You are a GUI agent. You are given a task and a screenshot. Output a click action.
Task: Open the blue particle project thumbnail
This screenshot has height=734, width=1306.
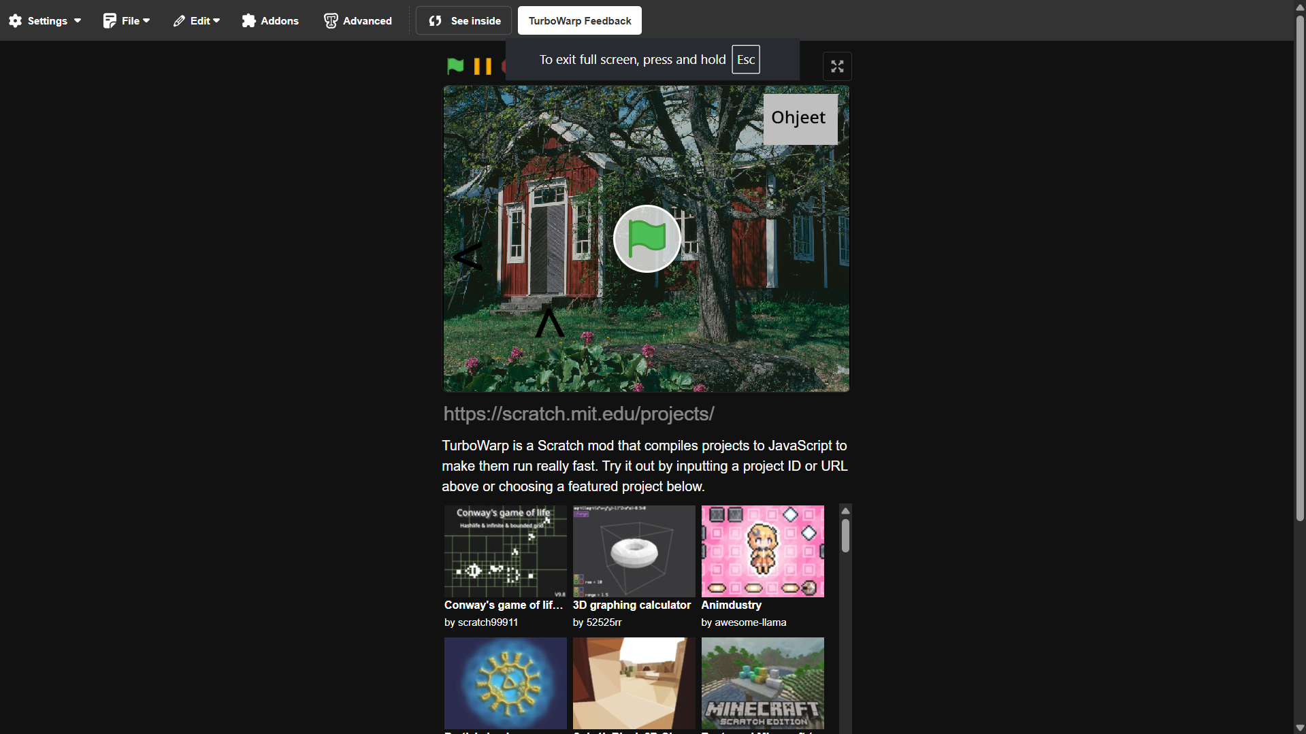pyautogui.click(x=505, y=683)
